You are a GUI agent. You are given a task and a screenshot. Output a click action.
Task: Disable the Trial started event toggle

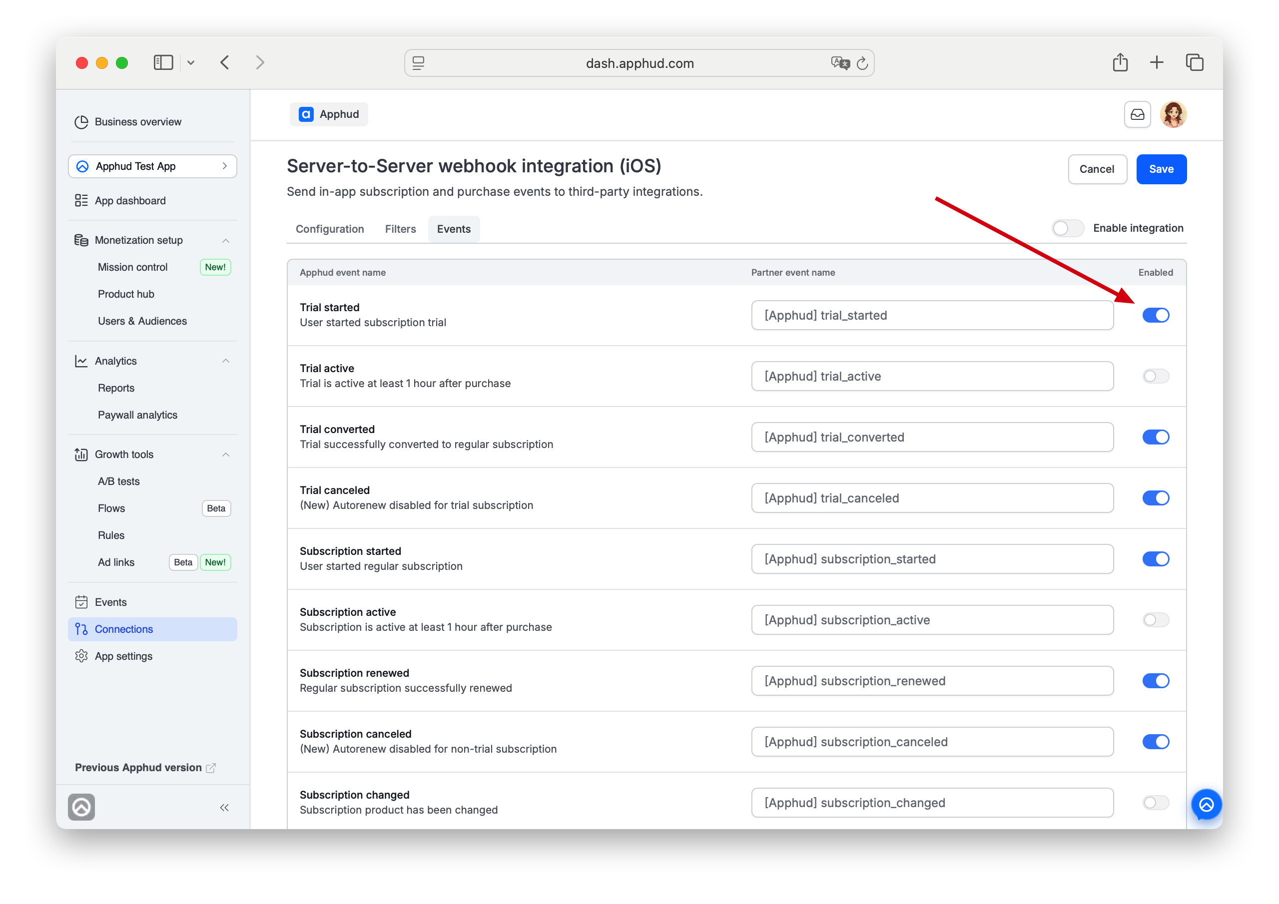(1155, 315)
